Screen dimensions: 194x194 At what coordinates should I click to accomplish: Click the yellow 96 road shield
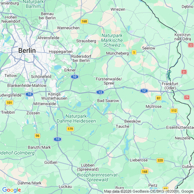click(37, 136)
